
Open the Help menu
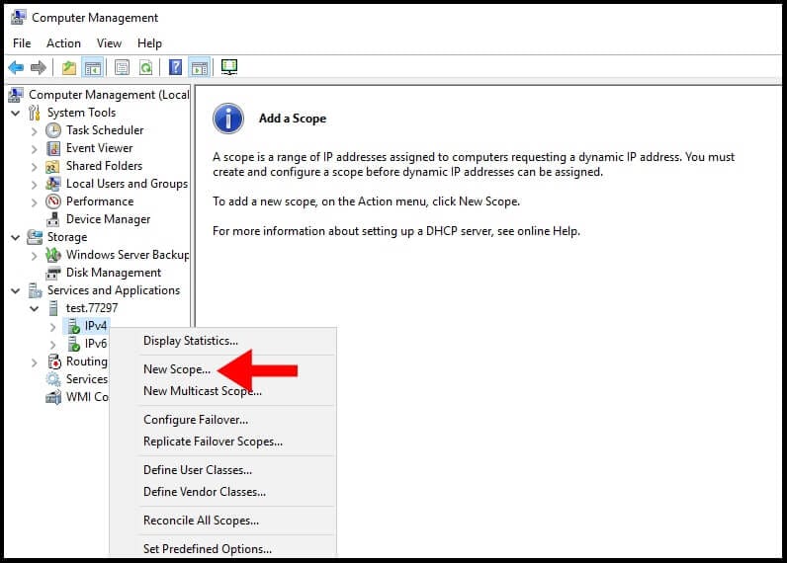149,43
